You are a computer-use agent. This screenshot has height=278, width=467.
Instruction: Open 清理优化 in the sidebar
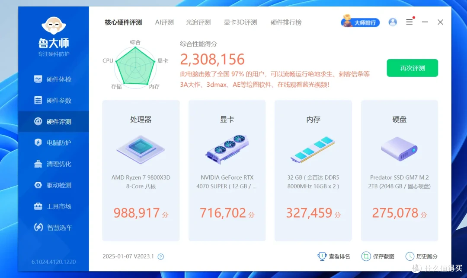(x=54, y=164)
